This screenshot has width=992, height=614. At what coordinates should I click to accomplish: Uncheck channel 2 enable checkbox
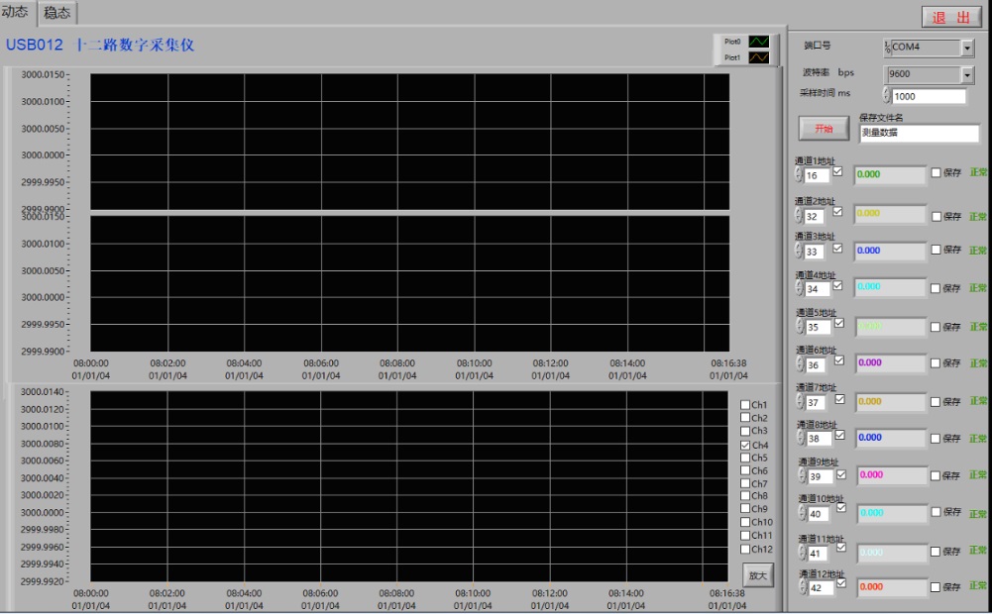click(837, 211)
